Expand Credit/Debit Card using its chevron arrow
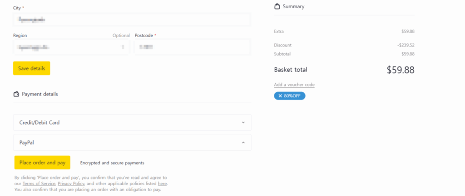 tap(243, 122)
